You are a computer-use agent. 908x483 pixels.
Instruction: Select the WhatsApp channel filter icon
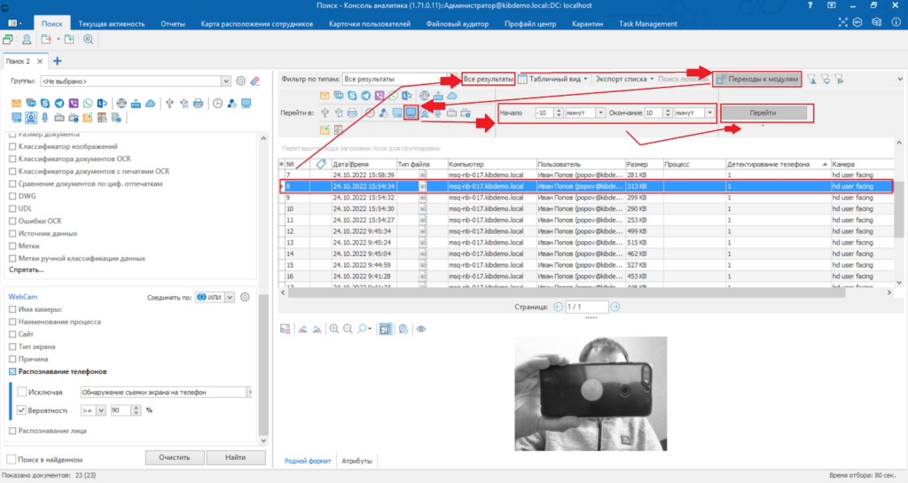coord(87,103)
